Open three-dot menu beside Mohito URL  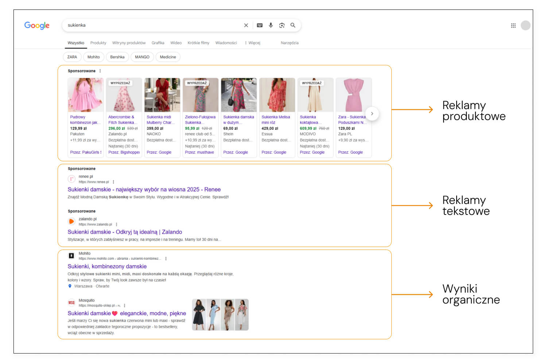tap(166, 258)
